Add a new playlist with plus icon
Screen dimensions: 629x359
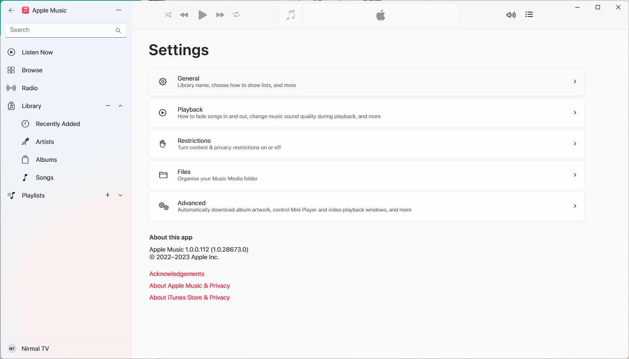click(108, 195)
